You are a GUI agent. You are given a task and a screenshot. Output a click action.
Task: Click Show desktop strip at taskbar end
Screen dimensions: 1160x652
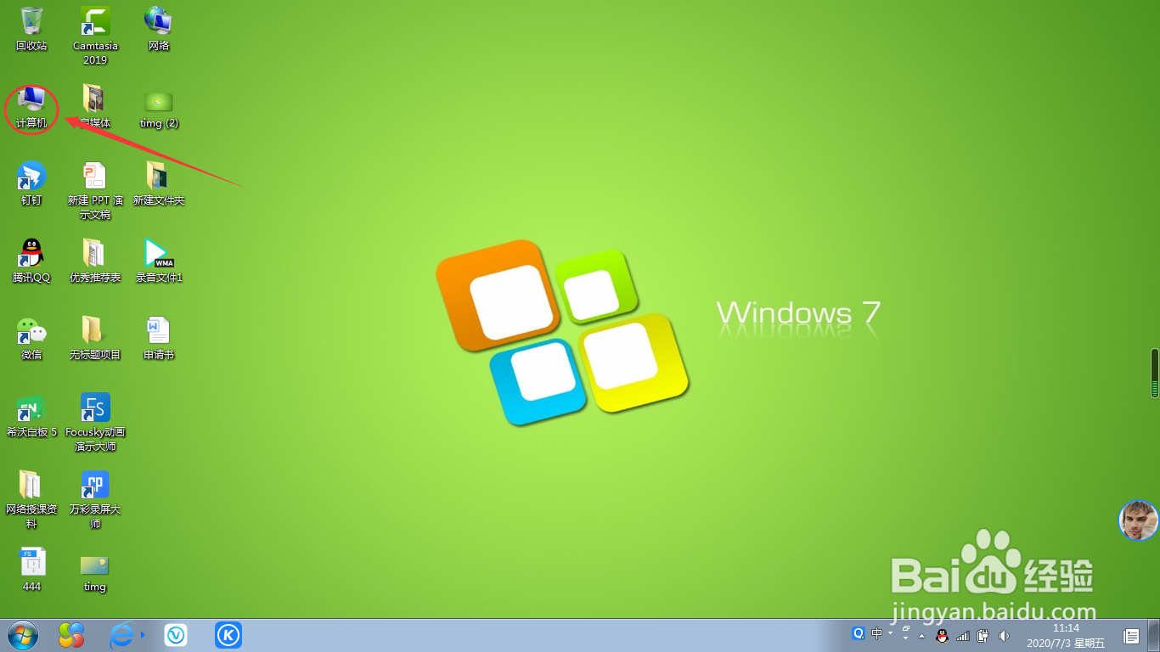click(1155, 635)
